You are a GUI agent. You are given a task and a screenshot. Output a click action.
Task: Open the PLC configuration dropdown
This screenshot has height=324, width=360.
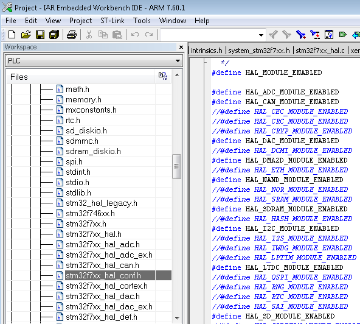pos(94,61)
